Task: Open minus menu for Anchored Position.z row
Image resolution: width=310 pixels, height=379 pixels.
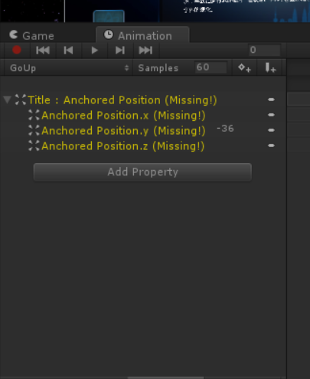Action: [x=271, y=145]
